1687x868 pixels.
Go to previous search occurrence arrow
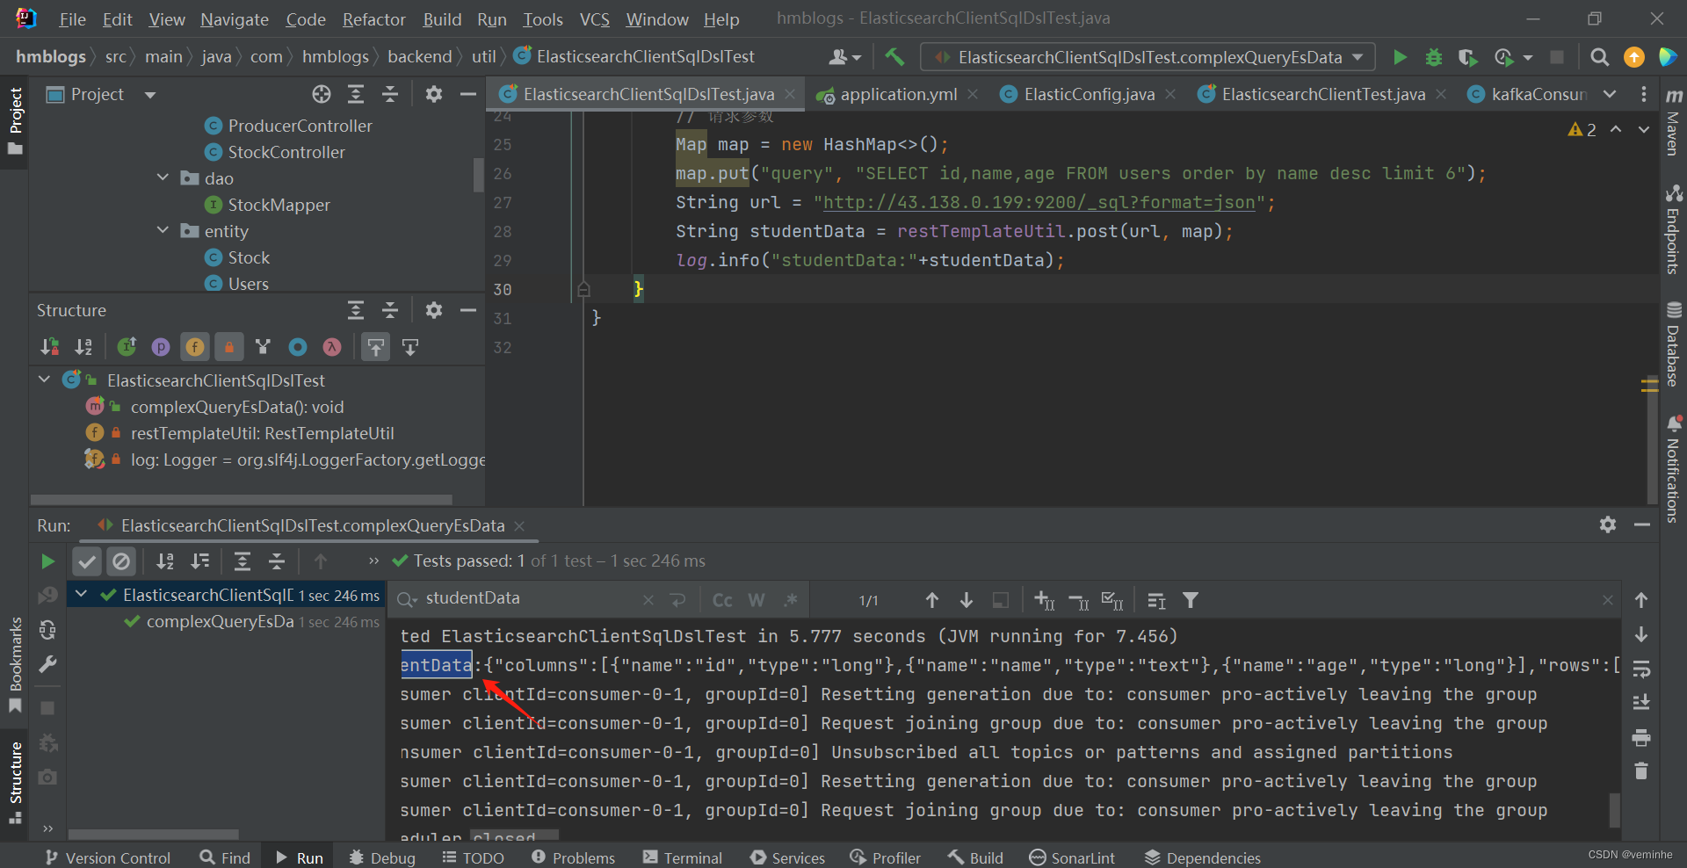[932, 600]
